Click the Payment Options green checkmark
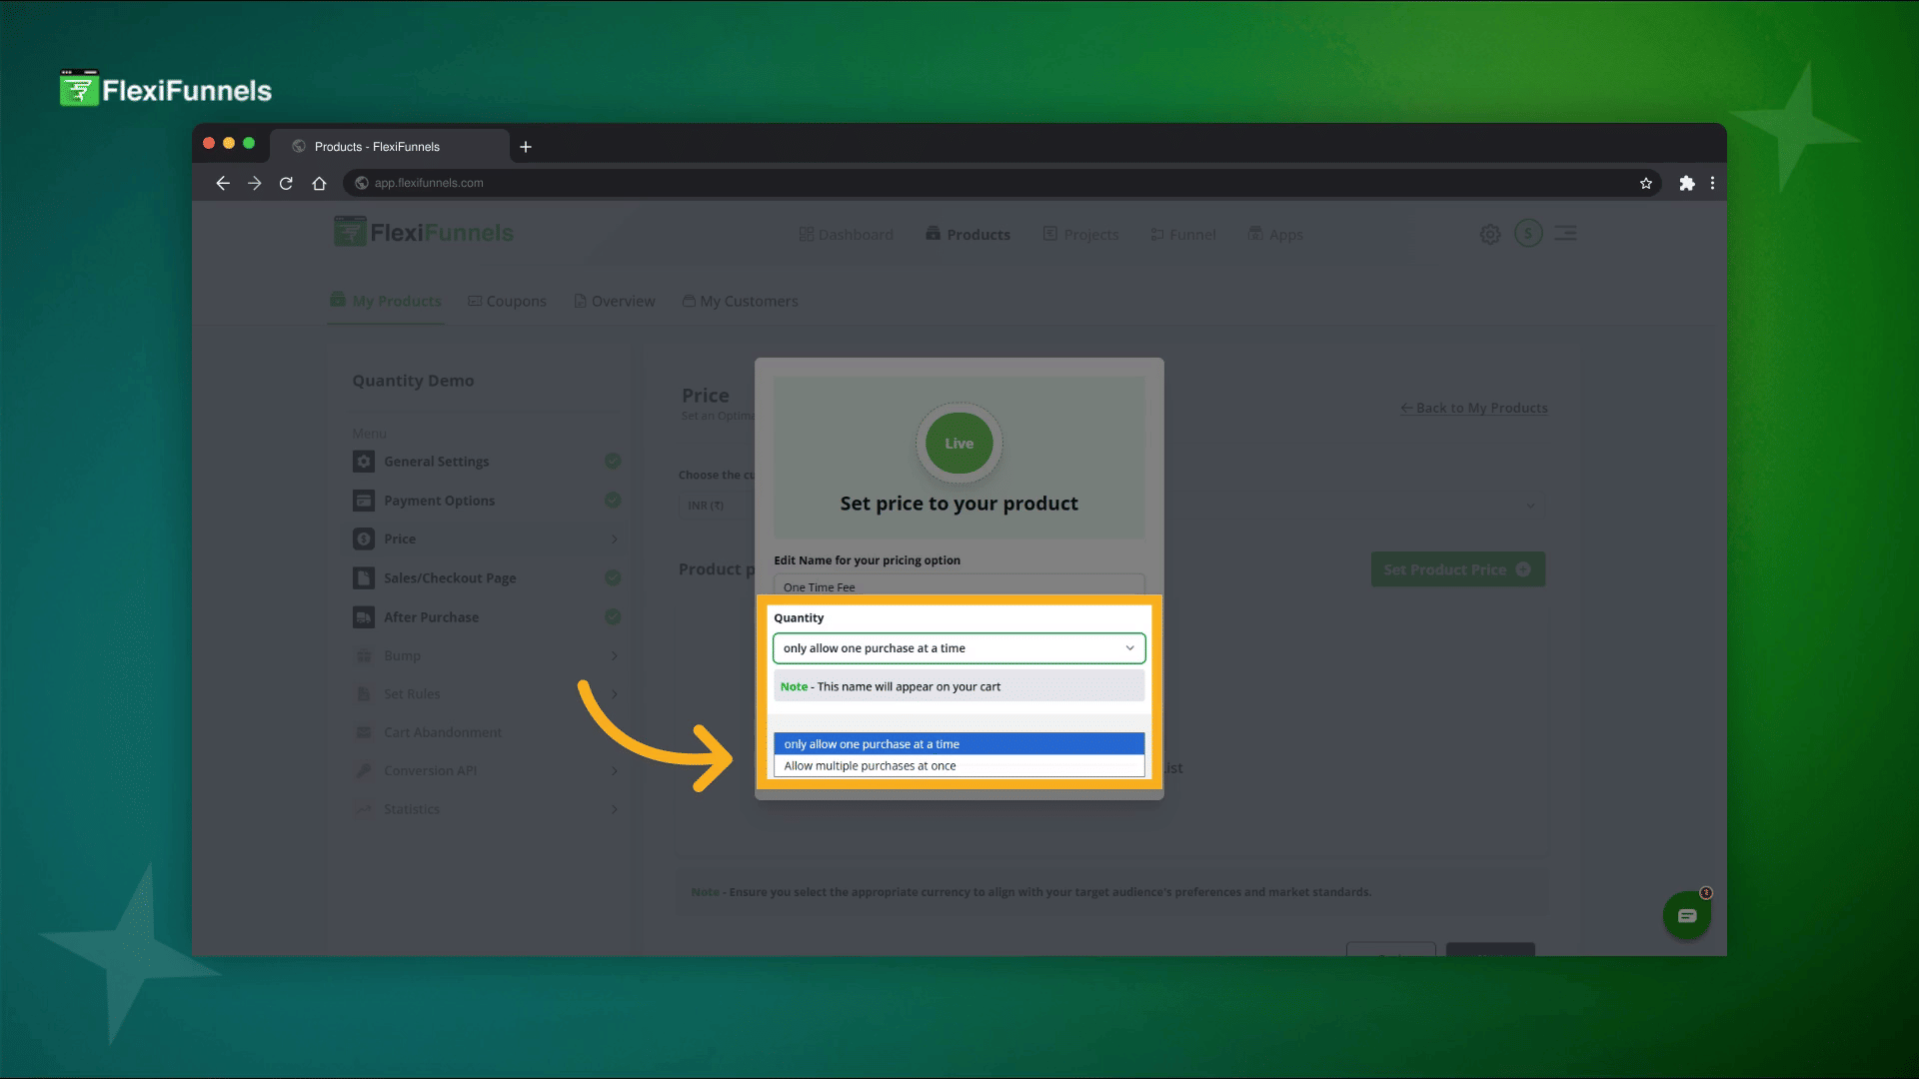Viewport: 1919px width, 1079px height. tap(613, 500)
